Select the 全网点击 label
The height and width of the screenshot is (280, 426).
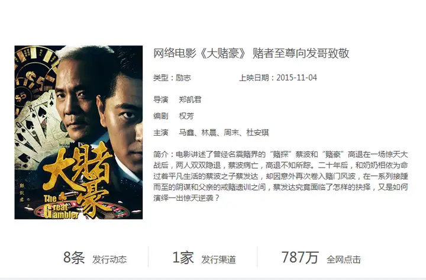[343, 259]
